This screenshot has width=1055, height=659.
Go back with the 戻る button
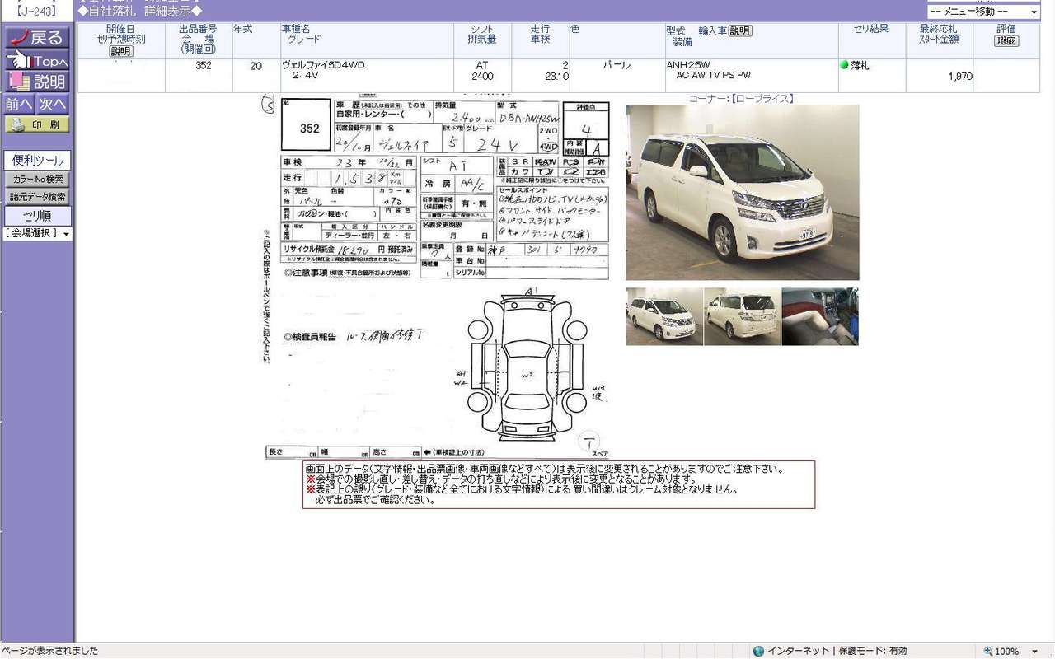pos(36,38)
